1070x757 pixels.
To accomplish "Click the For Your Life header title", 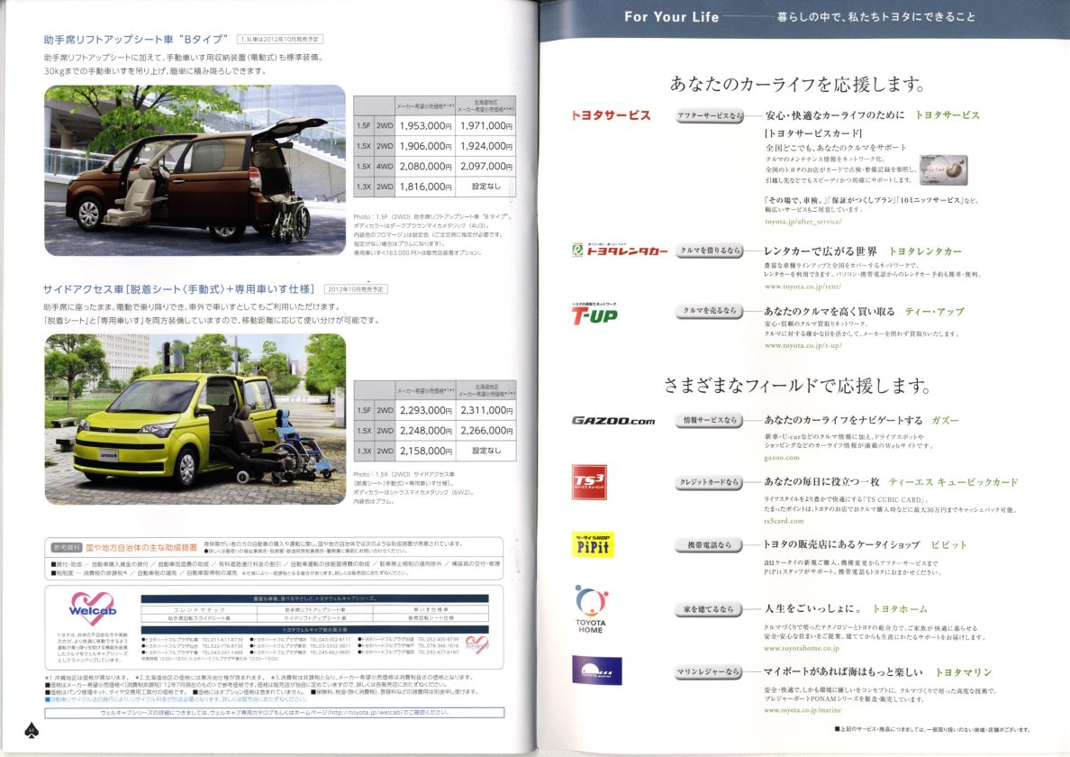I will point(672,17).
